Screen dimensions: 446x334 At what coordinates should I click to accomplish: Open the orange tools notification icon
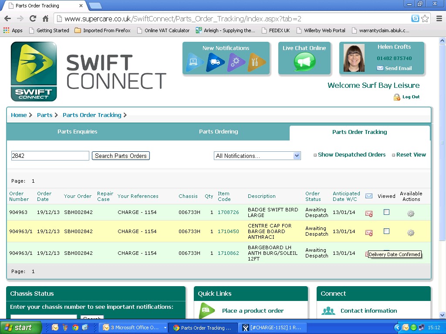click(257, 62)
